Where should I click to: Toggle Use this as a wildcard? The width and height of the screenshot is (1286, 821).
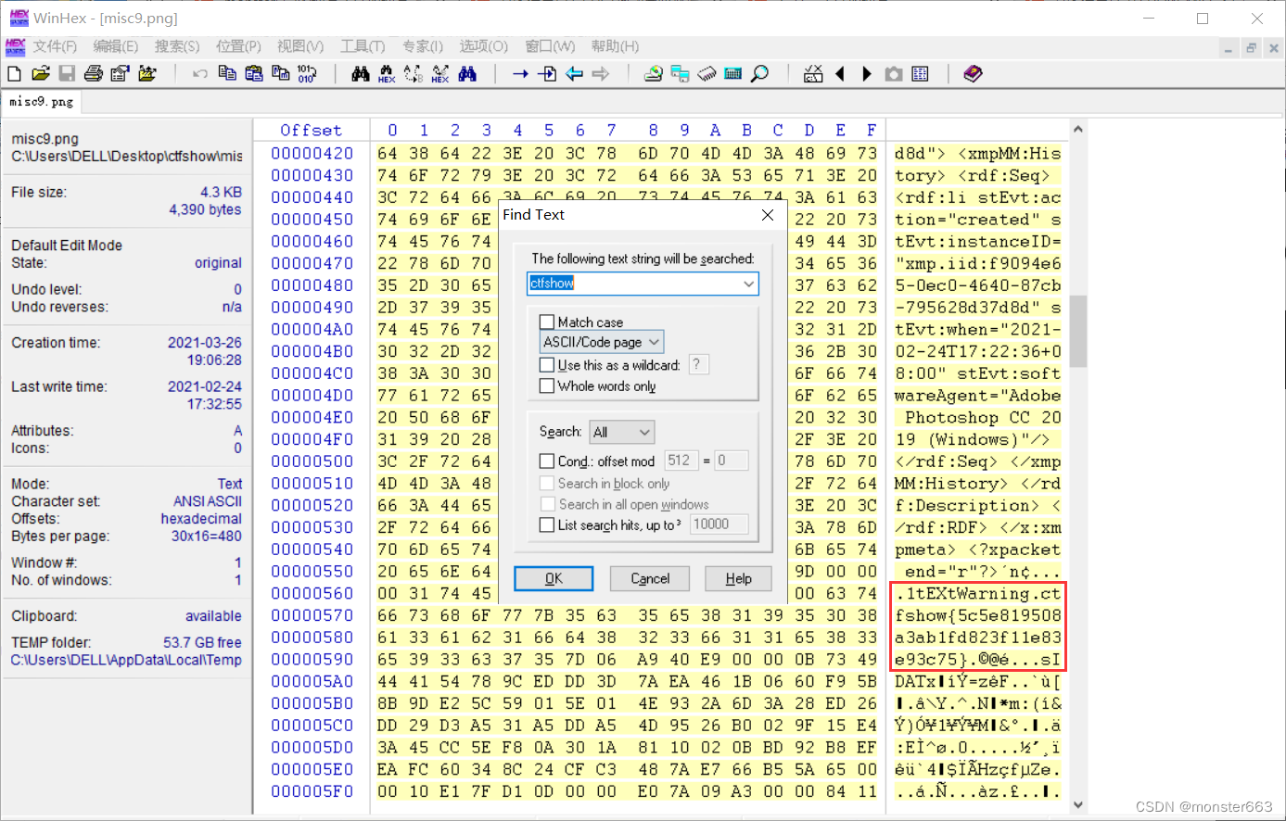[547, 365]
